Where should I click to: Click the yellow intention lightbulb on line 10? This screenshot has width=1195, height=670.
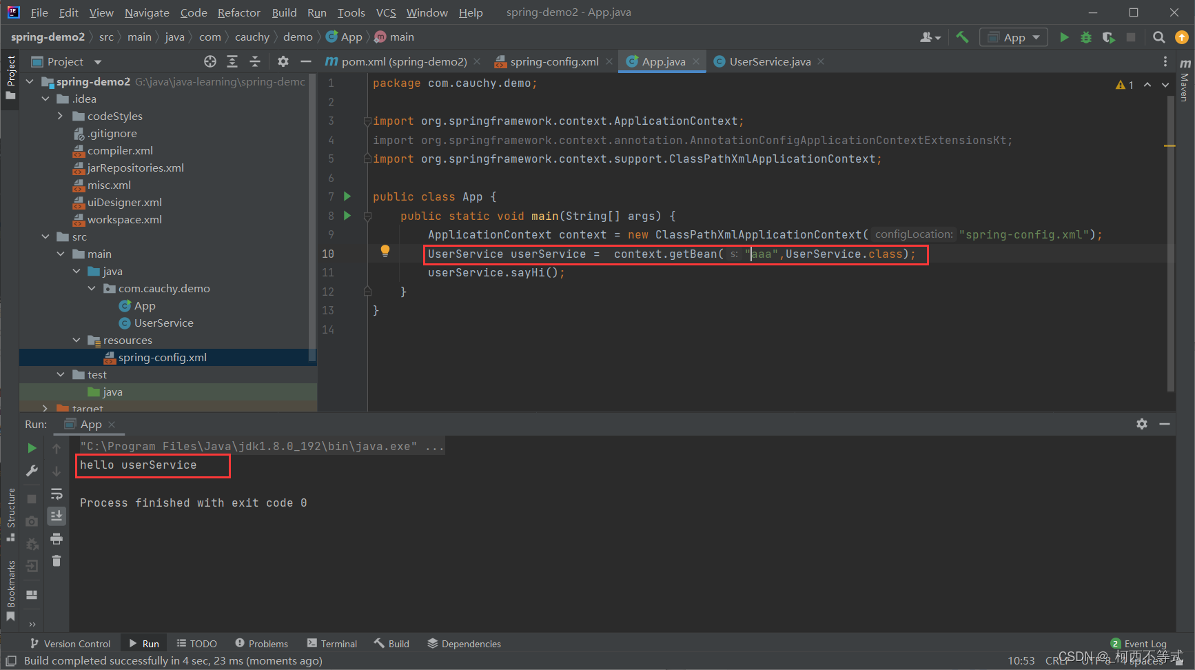click(x=385, y=252)
